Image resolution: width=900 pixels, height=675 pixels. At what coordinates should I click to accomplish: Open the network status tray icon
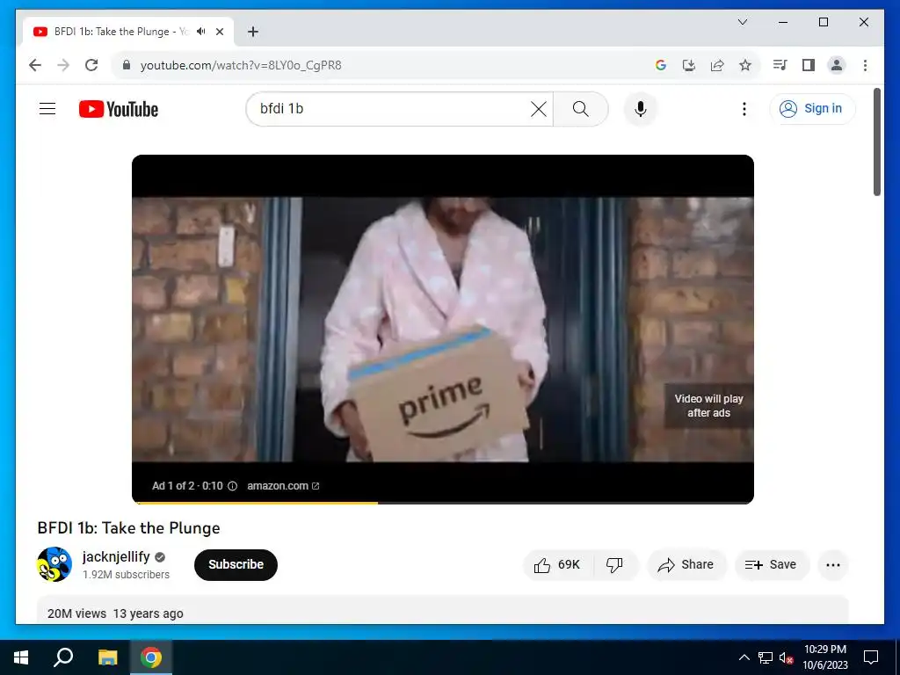pyautogui.click(x=766, y=657)
